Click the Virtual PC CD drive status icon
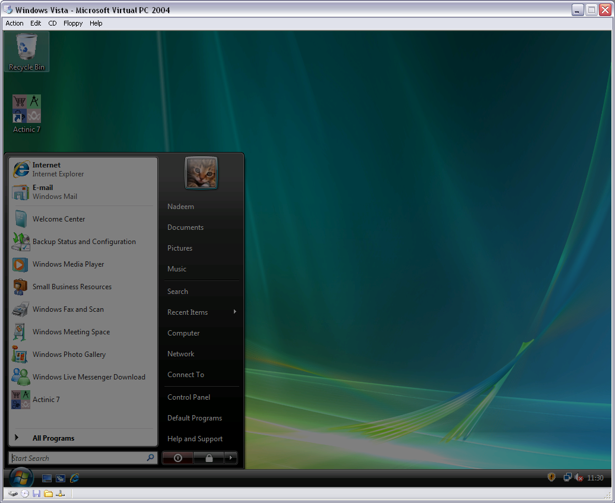This screenshot has height=503, width=615. (x=25, y=493)
